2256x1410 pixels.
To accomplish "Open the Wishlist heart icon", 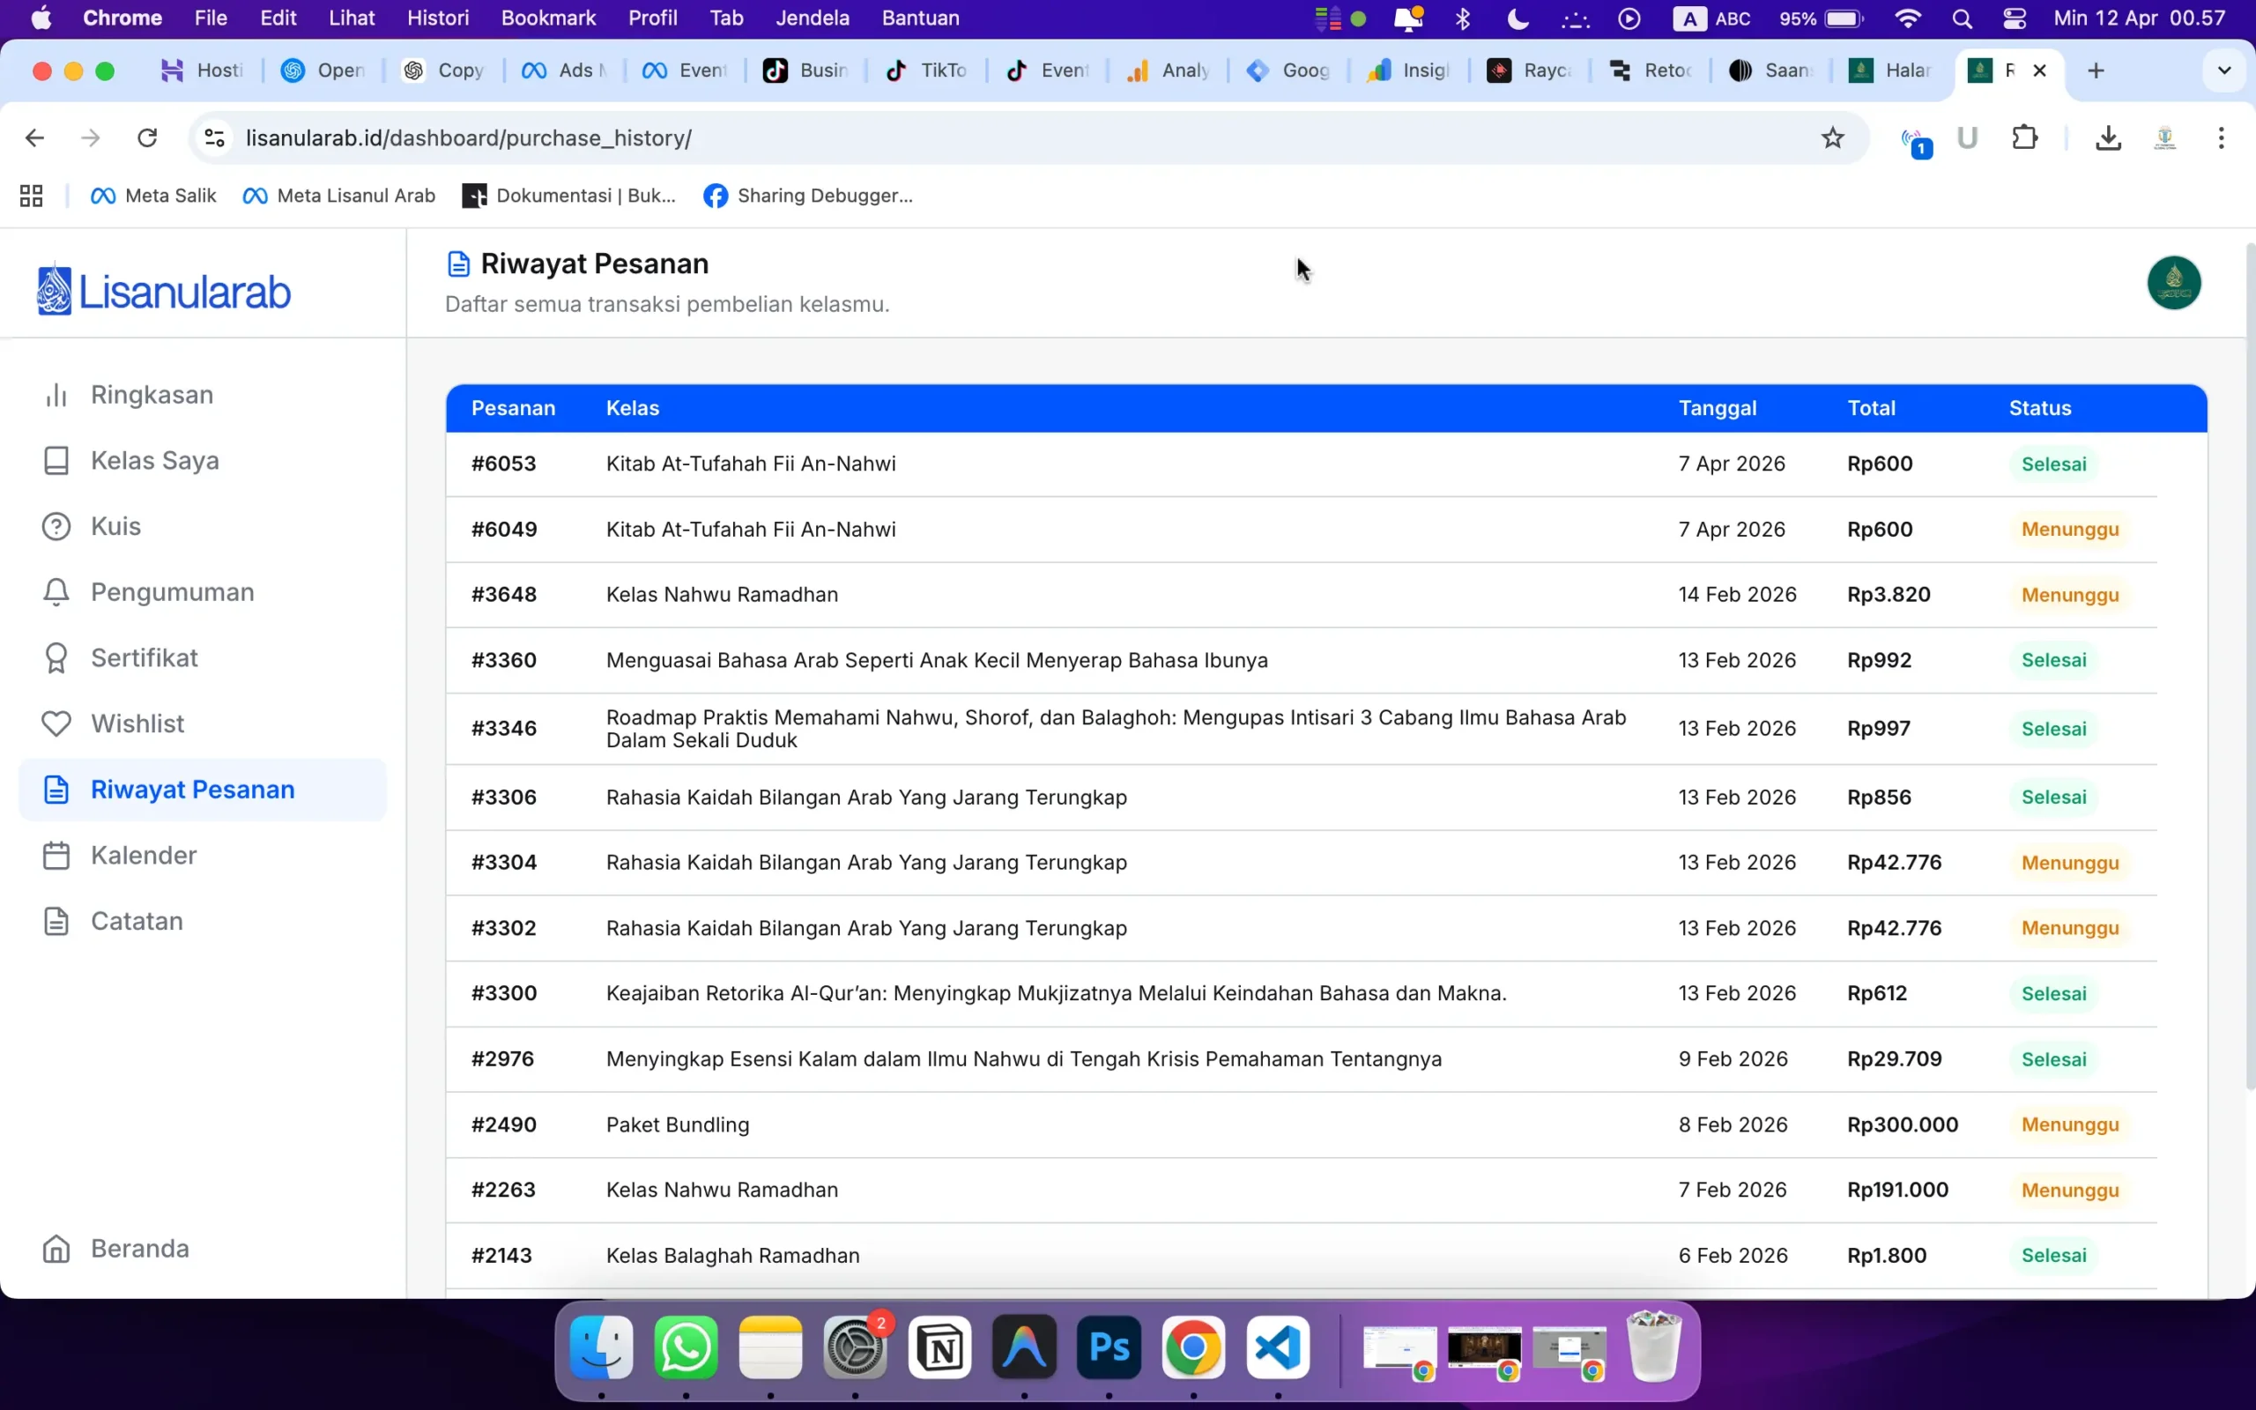I will tap(56, 724).
